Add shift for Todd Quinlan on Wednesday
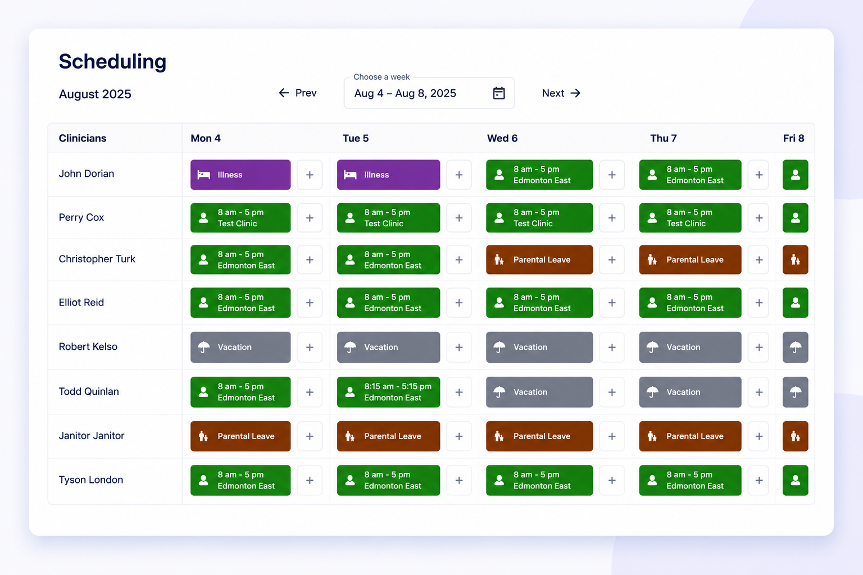Image resolution: width=863 pixels, height=575 pixels. (x=612, y=392)
